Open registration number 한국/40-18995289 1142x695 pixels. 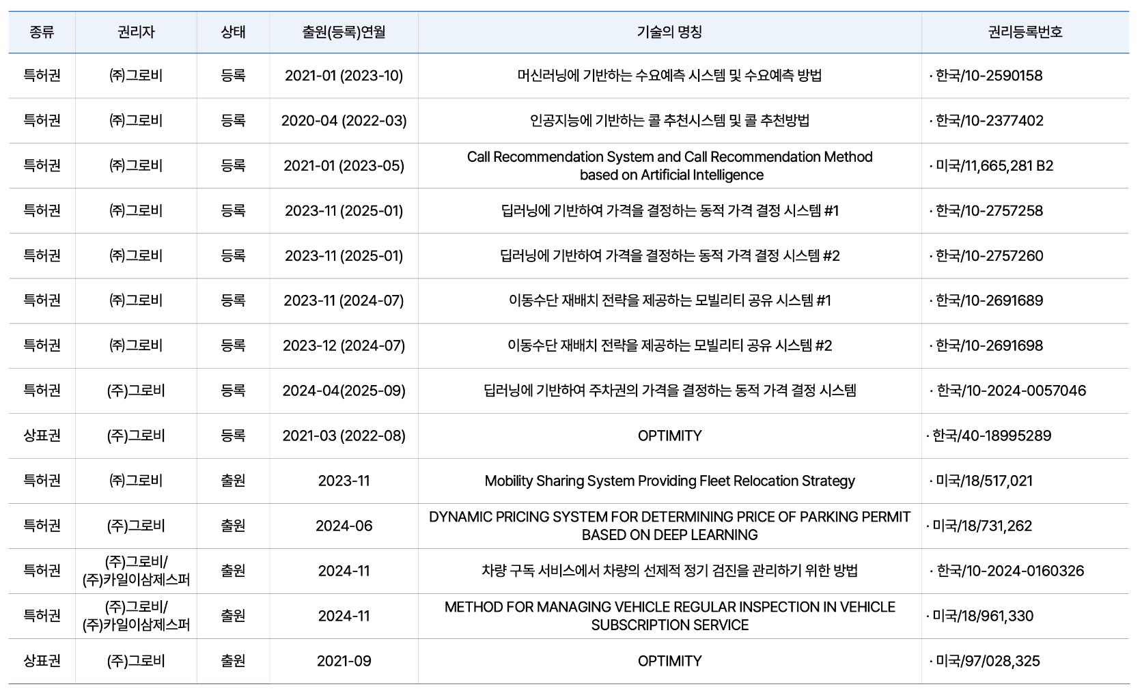(991, 436)
